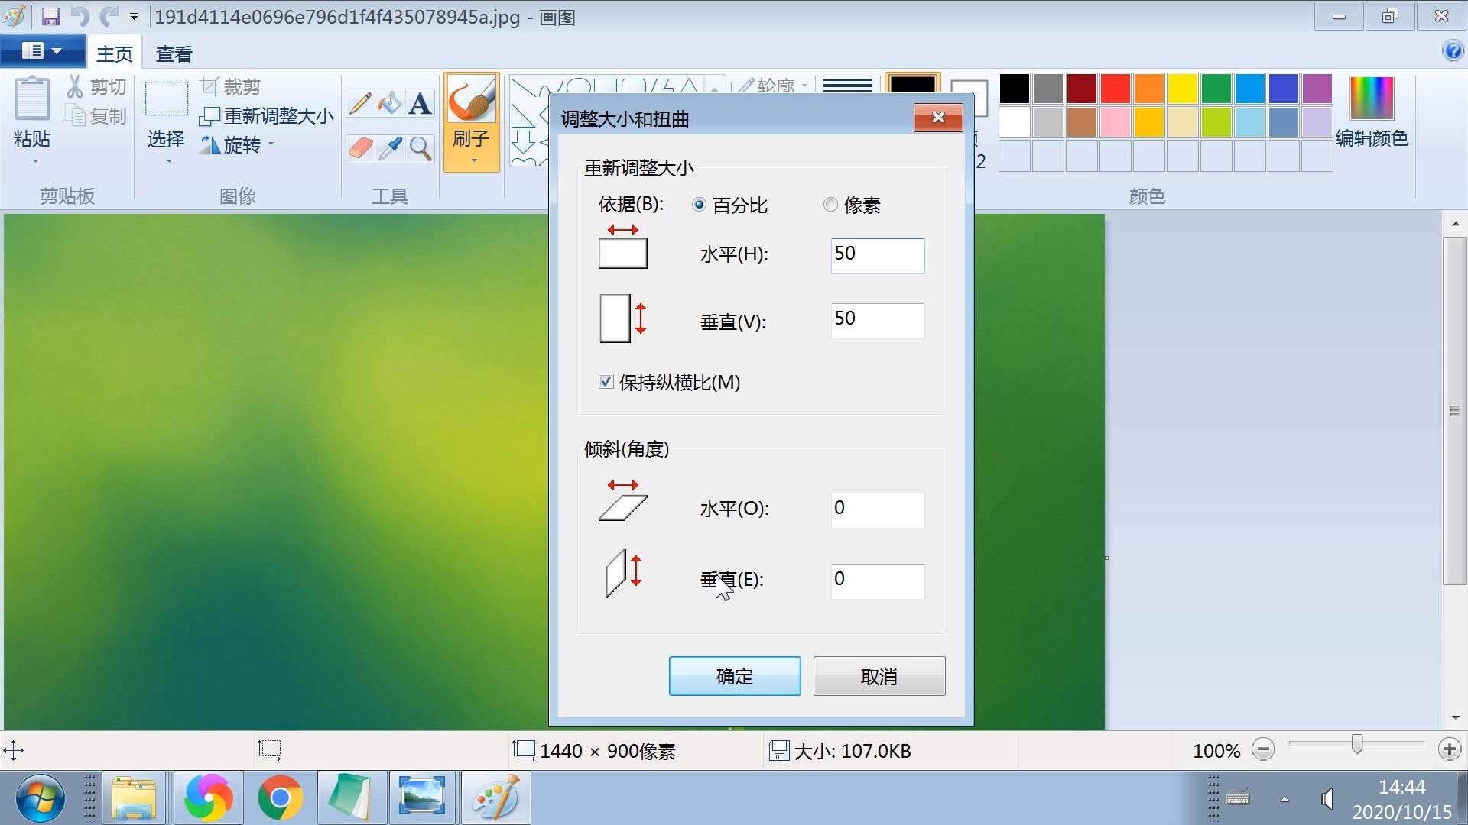Select the Fill with color bucket tool

click(390, 104)
